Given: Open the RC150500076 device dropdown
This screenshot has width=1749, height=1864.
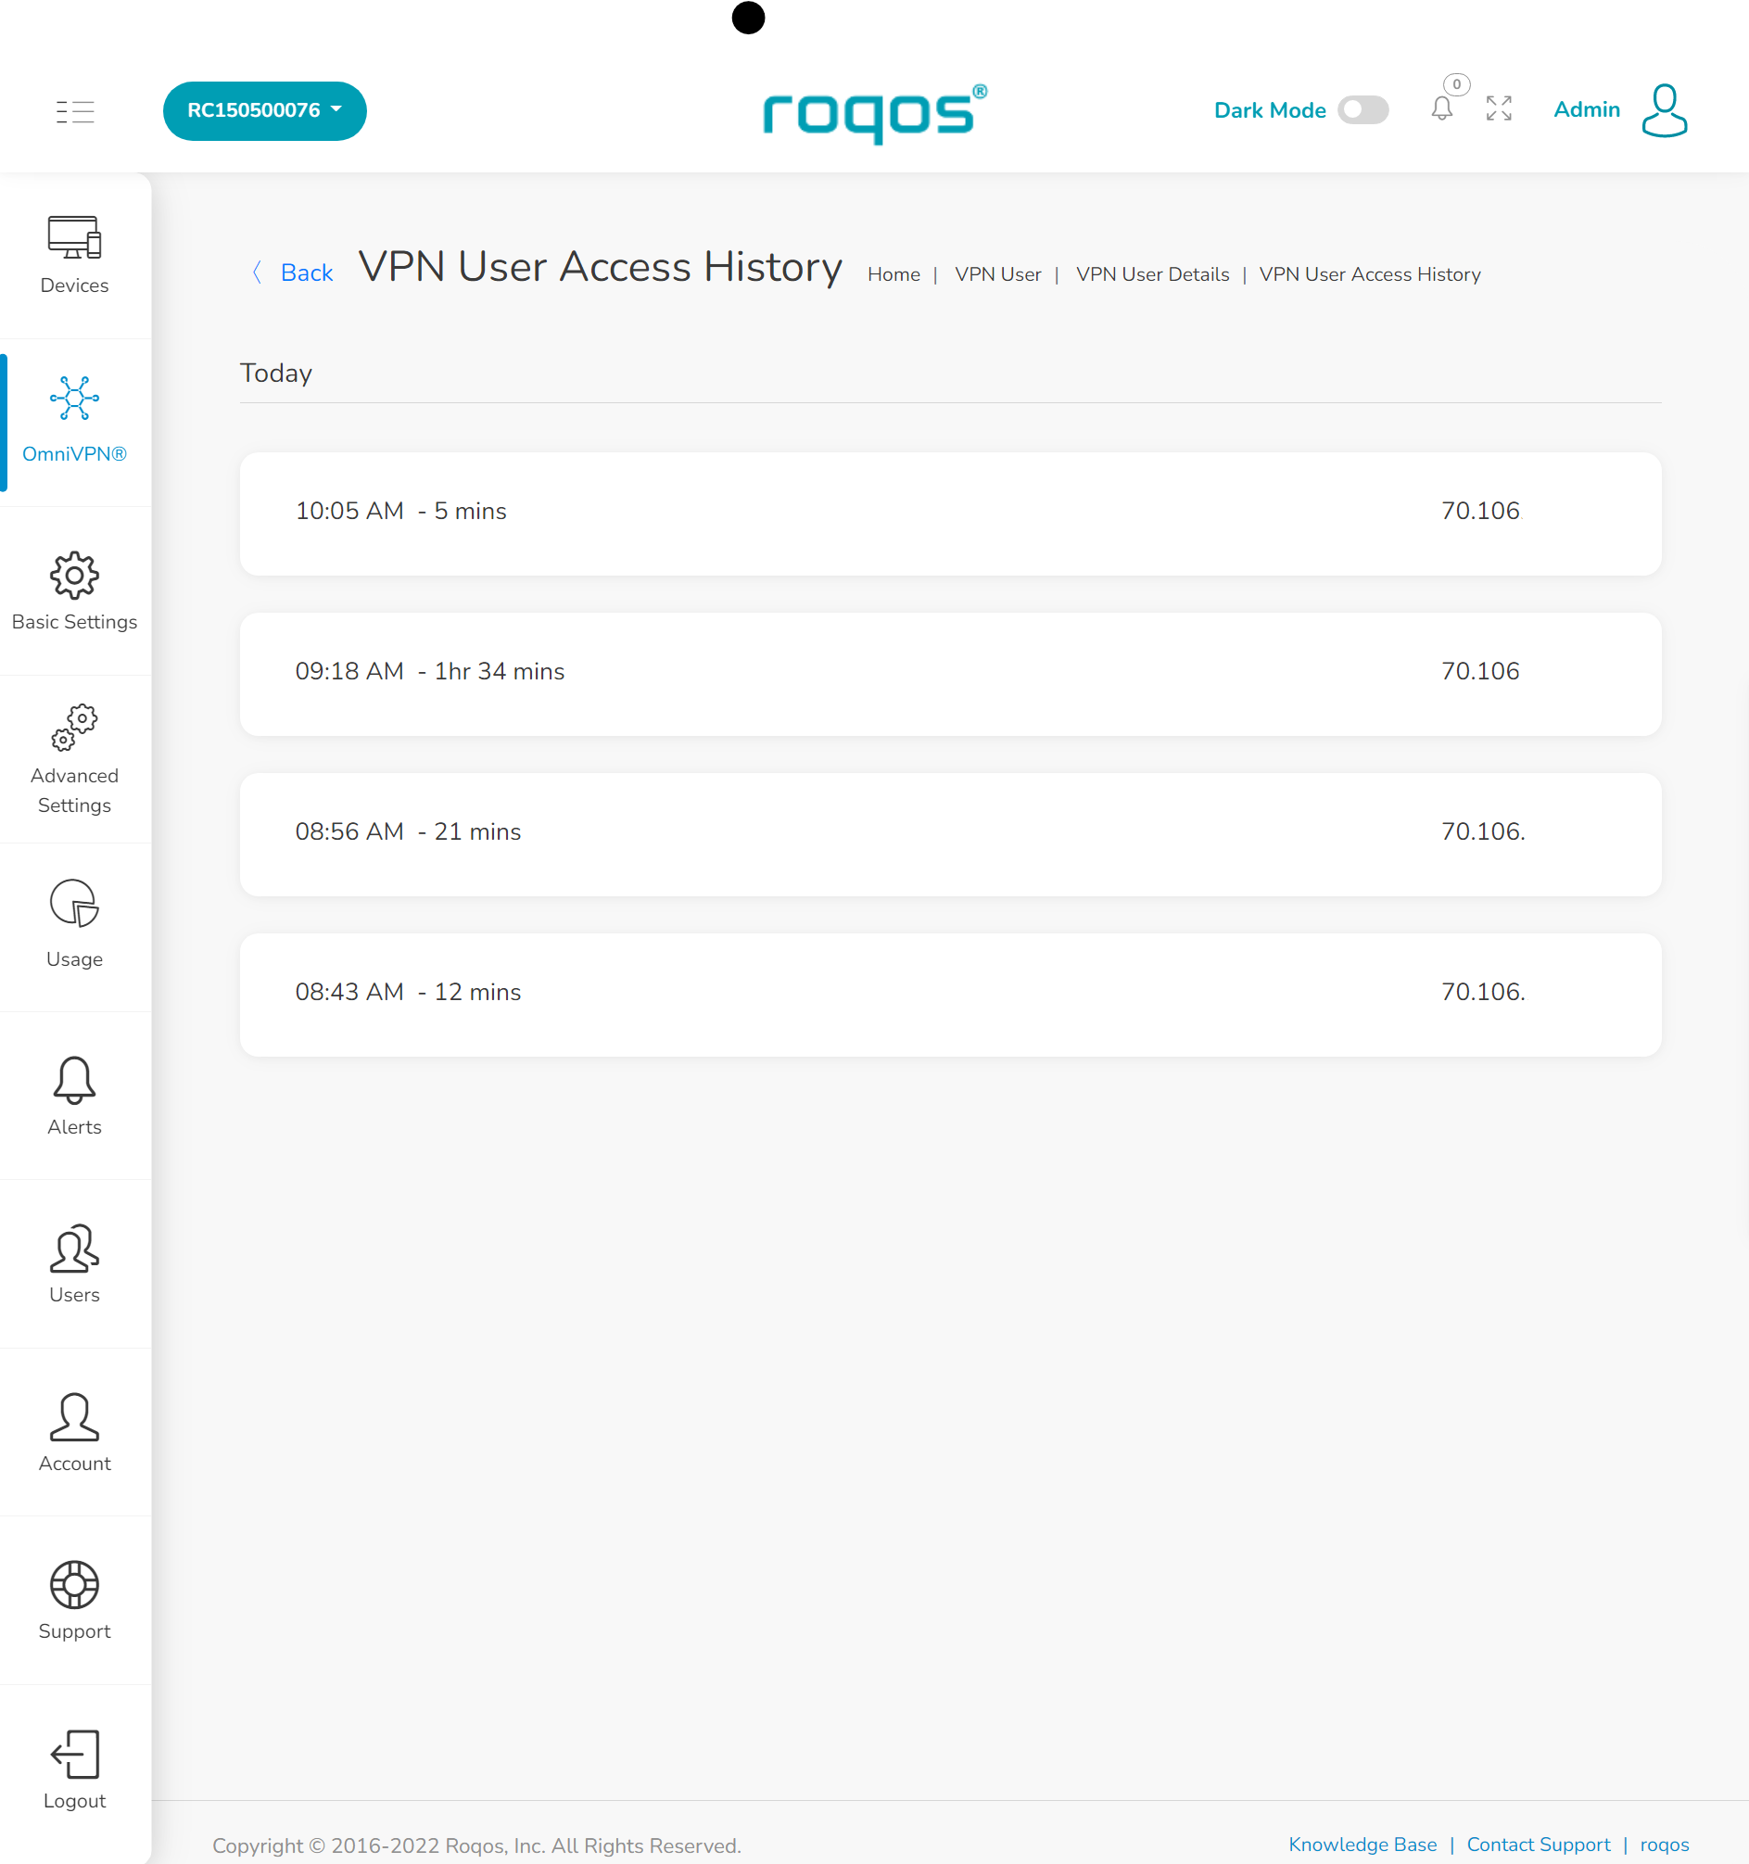Looking at the screenshot, I should click(x=264, y=110).
